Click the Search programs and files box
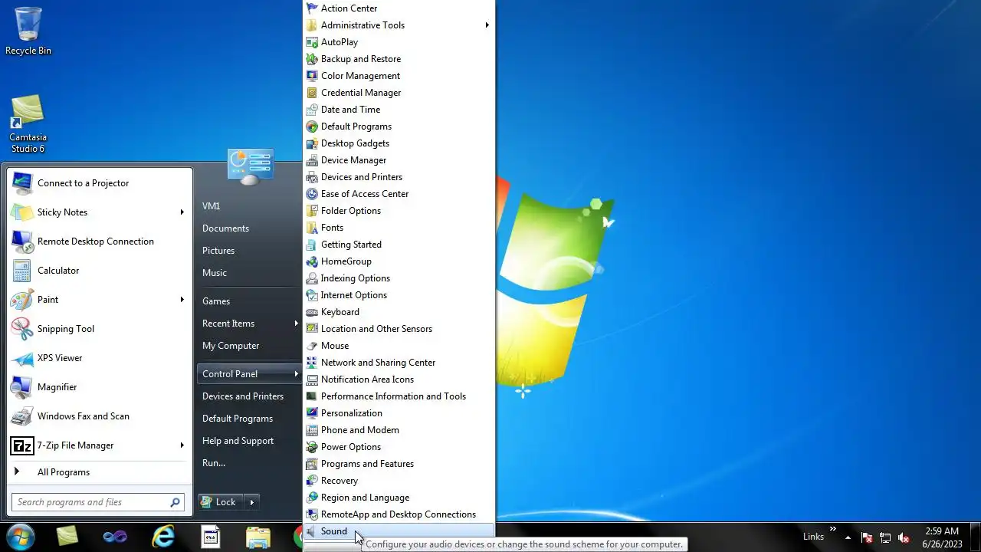The image size is (981, 552). [x=97, y=502]
